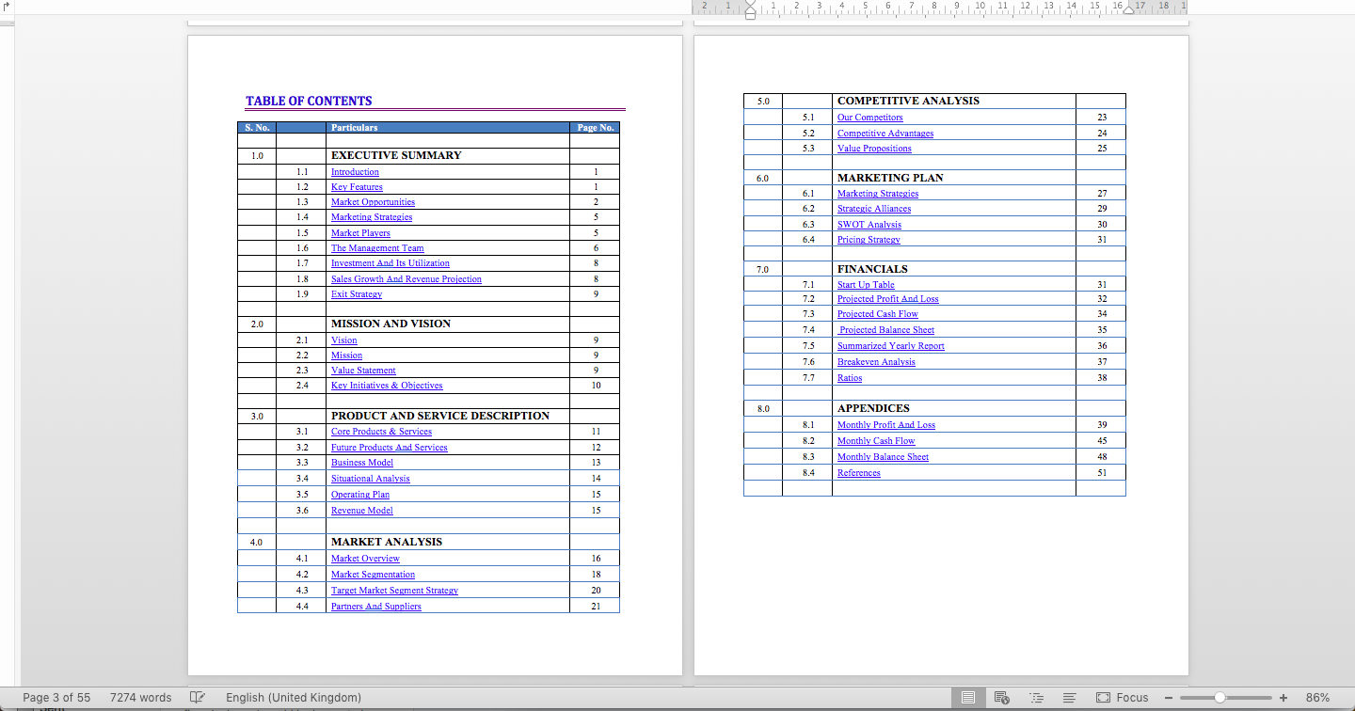Follow the Vision link

344,340
